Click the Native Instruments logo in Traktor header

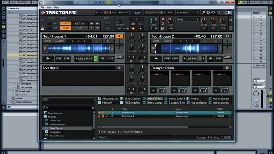click(228, 12)
